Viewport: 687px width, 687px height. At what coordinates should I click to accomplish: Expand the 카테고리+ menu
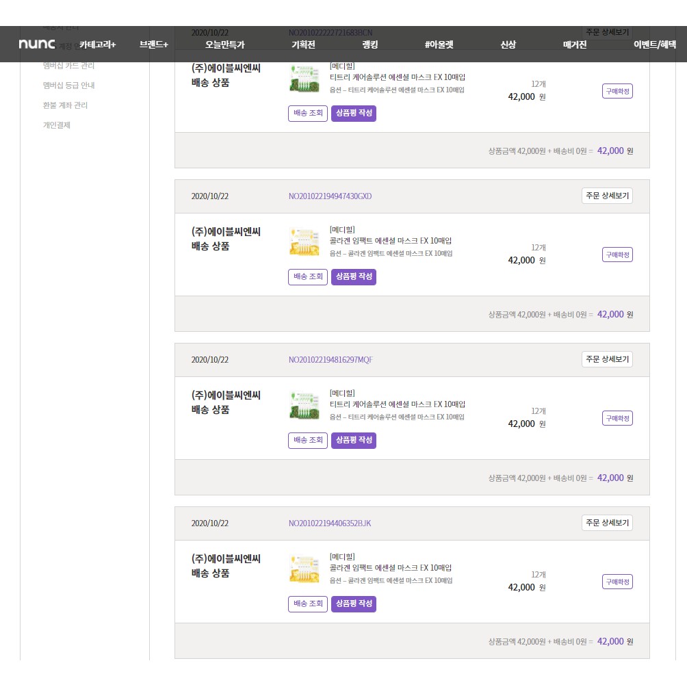pos(97,44)
